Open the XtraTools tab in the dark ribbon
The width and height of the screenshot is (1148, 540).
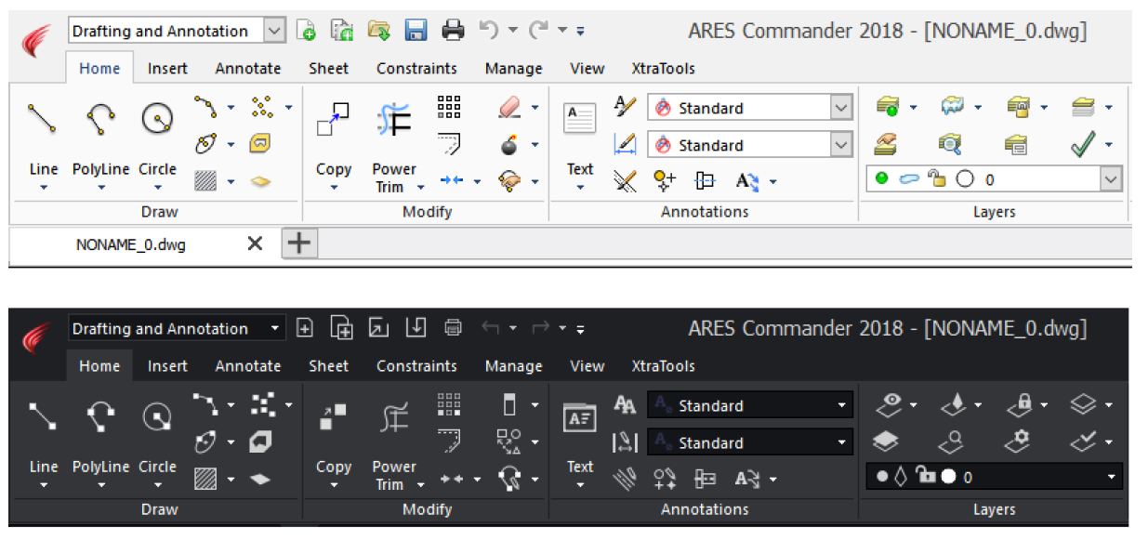point(663,366)
